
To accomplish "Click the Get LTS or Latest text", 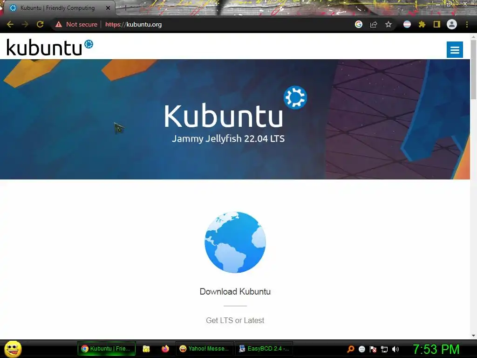I will (x=235, y=320).
